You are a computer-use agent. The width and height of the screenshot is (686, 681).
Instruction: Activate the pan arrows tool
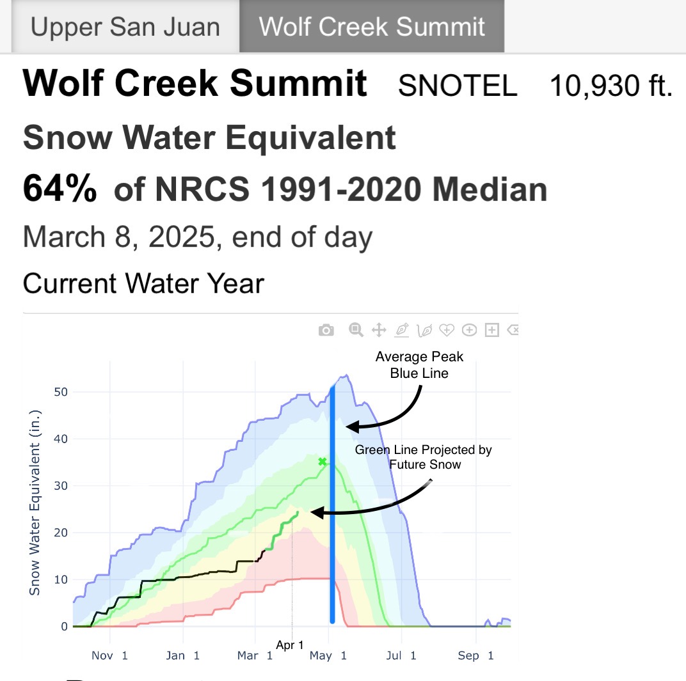coord(378,330)
